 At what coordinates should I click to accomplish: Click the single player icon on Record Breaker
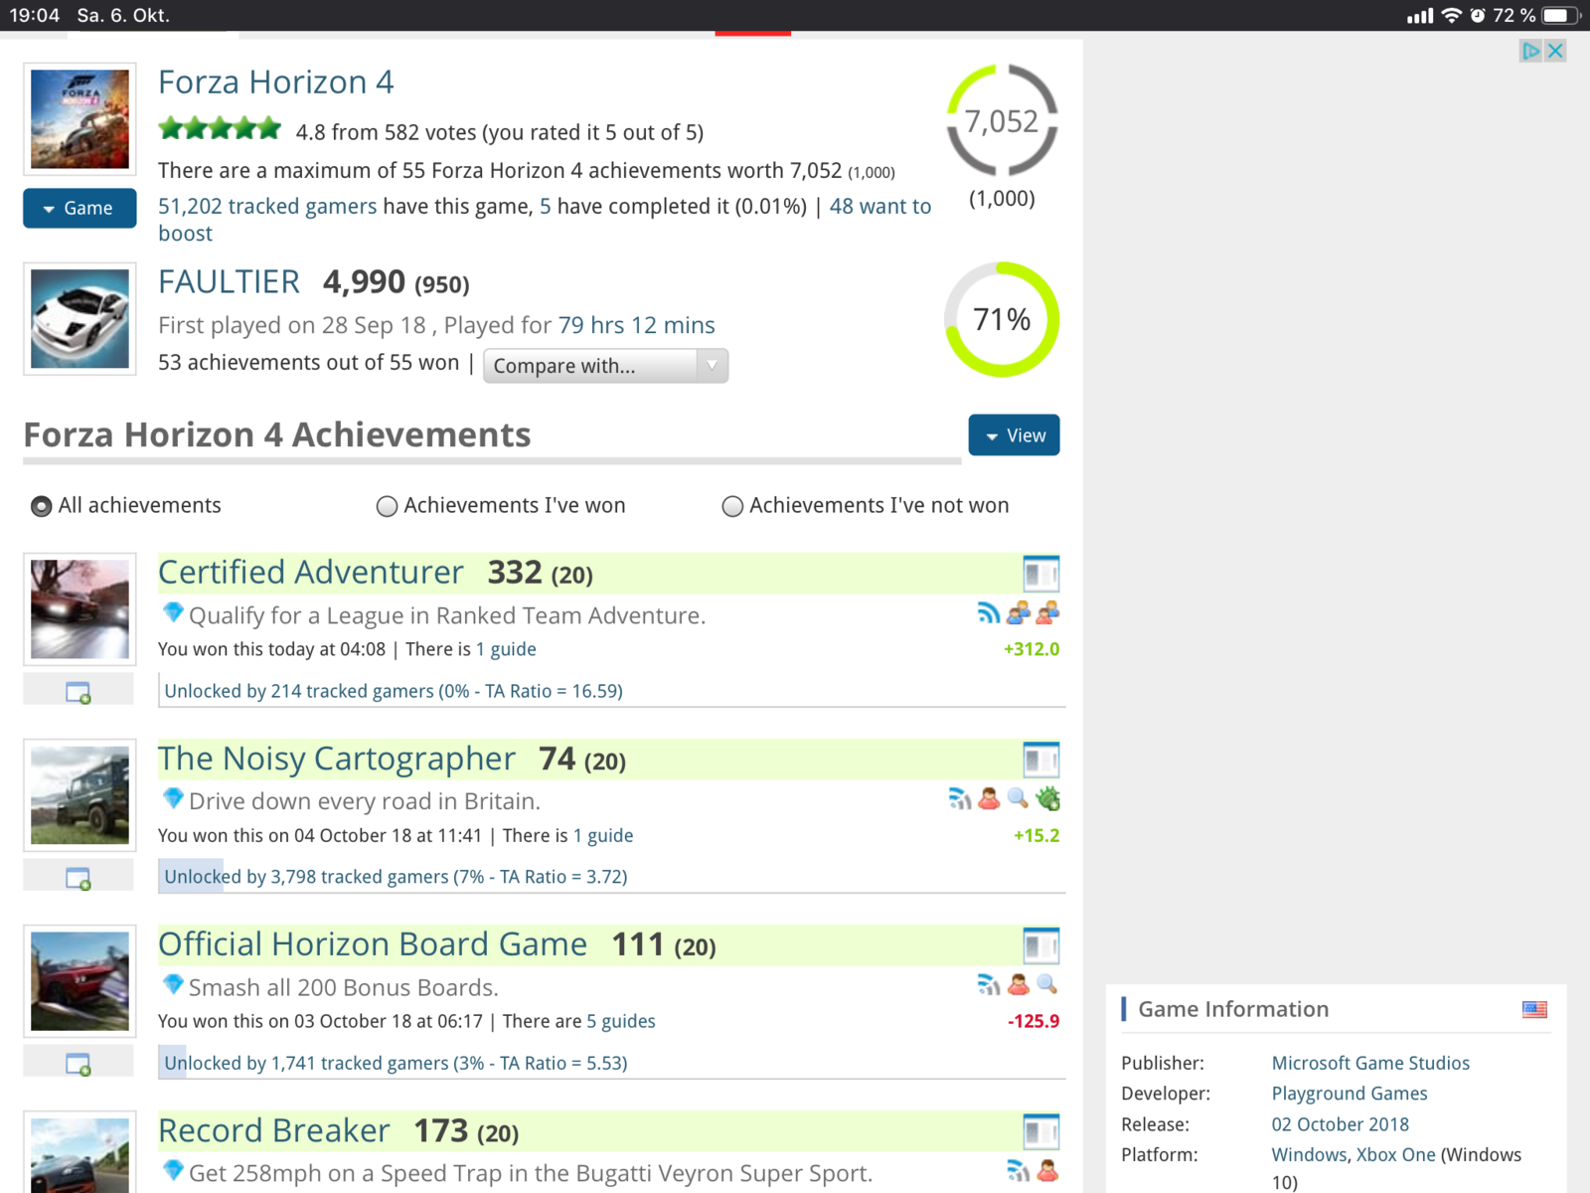[1047, 1170]
